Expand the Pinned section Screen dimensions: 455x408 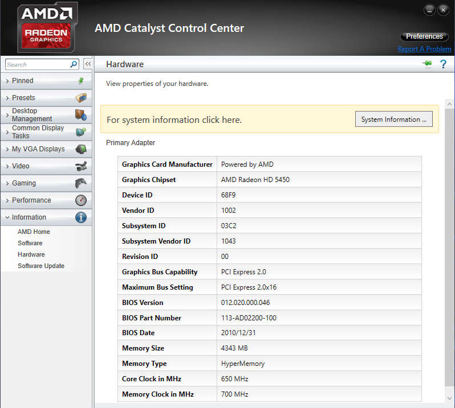tap(23, 81)
